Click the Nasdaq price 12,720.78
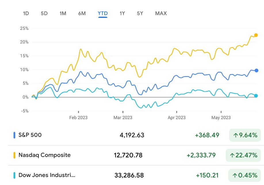The image size is (264, 185). pyautogui.click(x=128, y=155)
